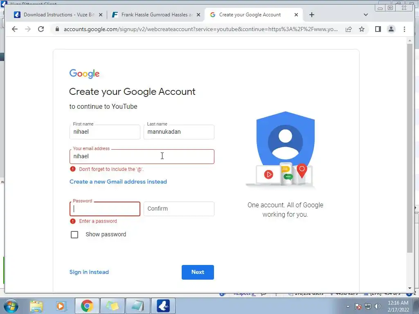
Task: Click the scrollbar down arrow
Action: 410,288
